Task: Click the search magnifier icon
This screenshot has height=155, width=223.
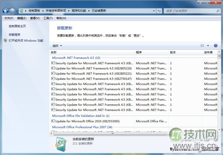Action: coord(218,11)
